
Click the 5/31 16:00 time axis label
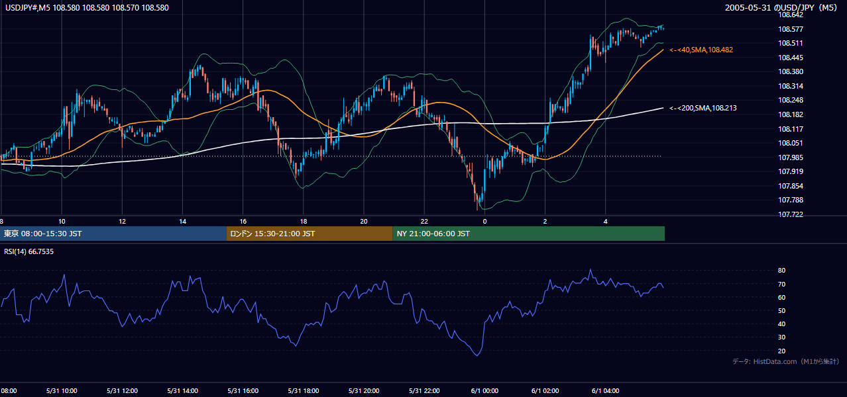point(243,390)
